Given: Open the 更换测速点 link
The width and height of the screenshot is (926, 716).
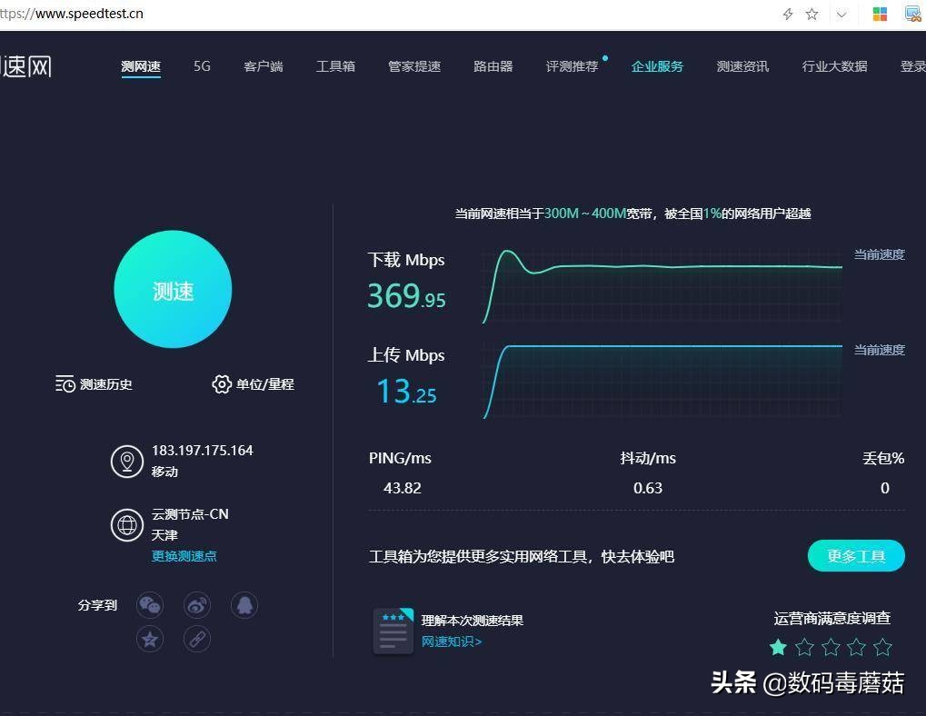Looking at the screenshot, I should (x=184, y=556).
